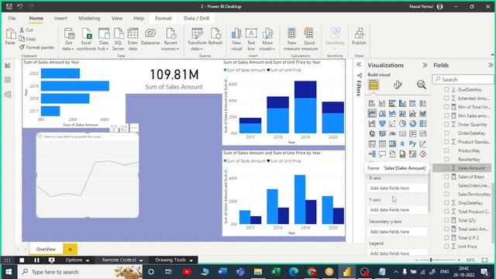Add a new report page
Image resolution: width=496 pixels, height=279 pixels.
70,250
